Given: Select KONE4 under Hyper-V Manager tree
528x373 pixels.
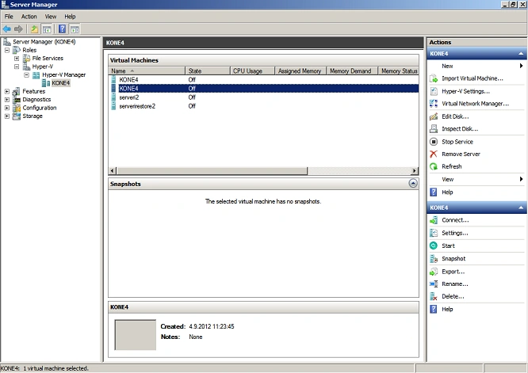Looking at the screenshot, I should point(60,83).
